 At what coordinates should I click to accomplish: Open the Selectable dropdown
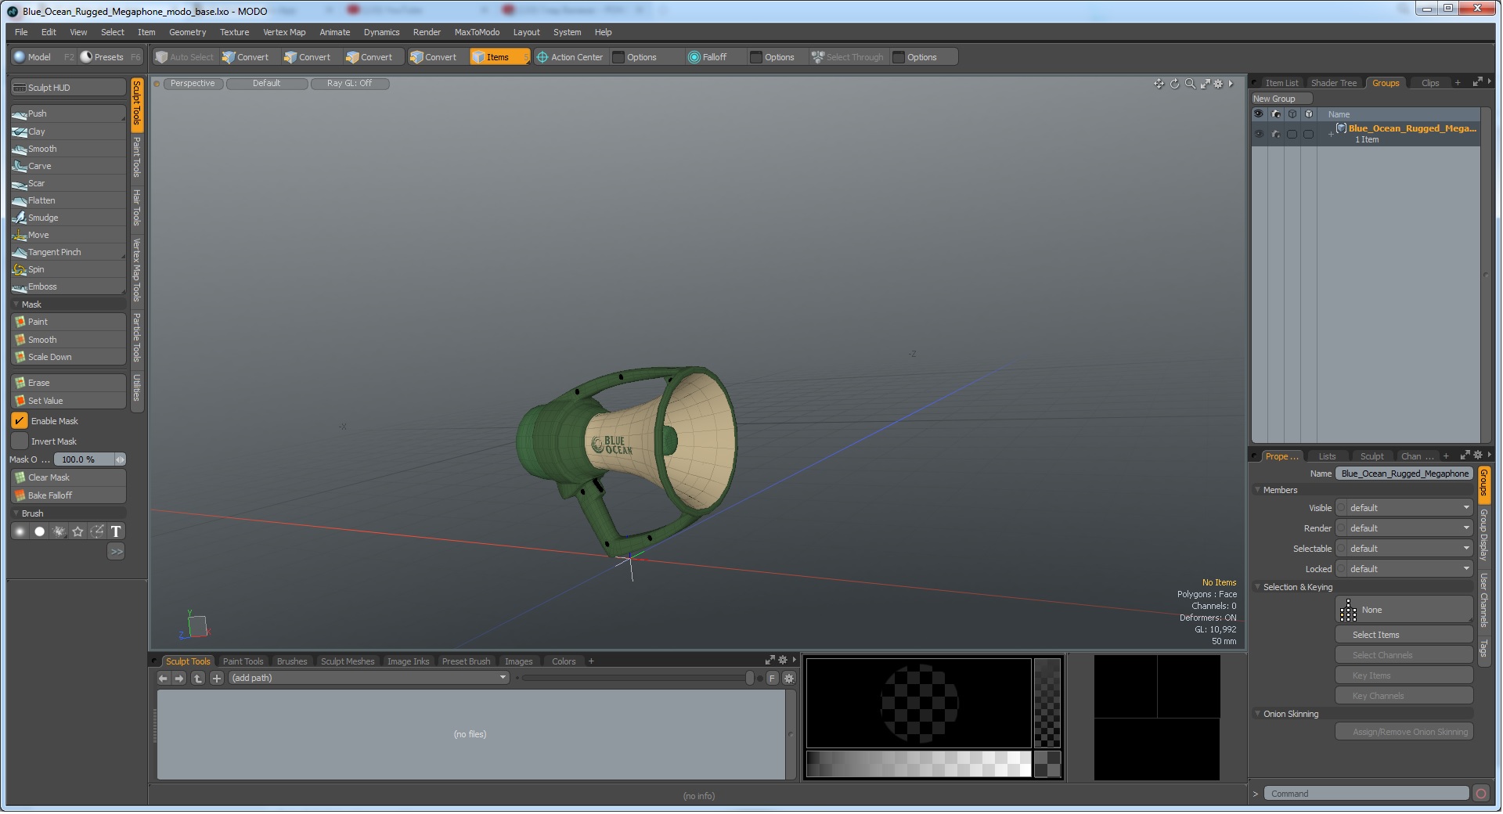click(1404, 549)
